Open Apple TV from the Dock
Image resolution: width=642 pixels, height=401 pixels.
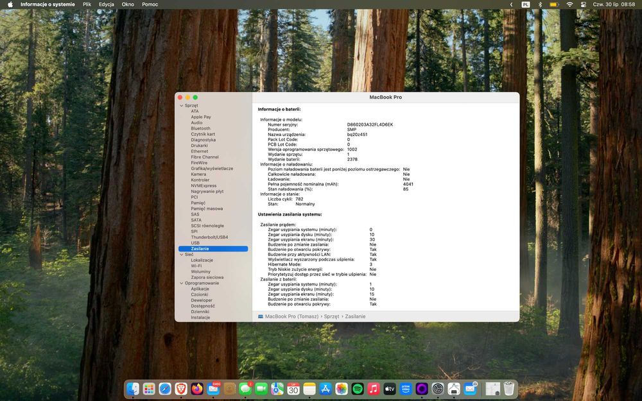click(390, 389)
